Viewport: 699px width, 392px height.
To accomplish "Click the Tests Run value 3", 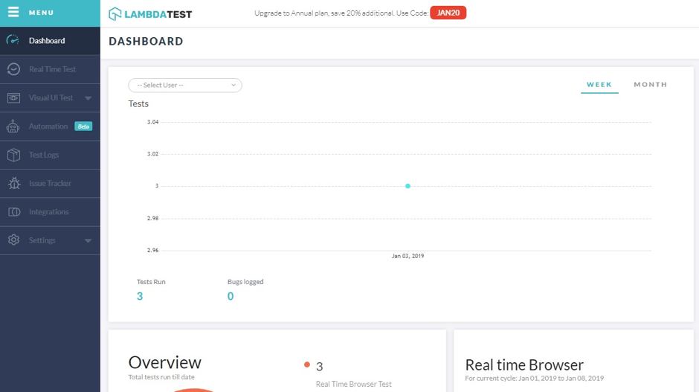I will pos(140,296).
